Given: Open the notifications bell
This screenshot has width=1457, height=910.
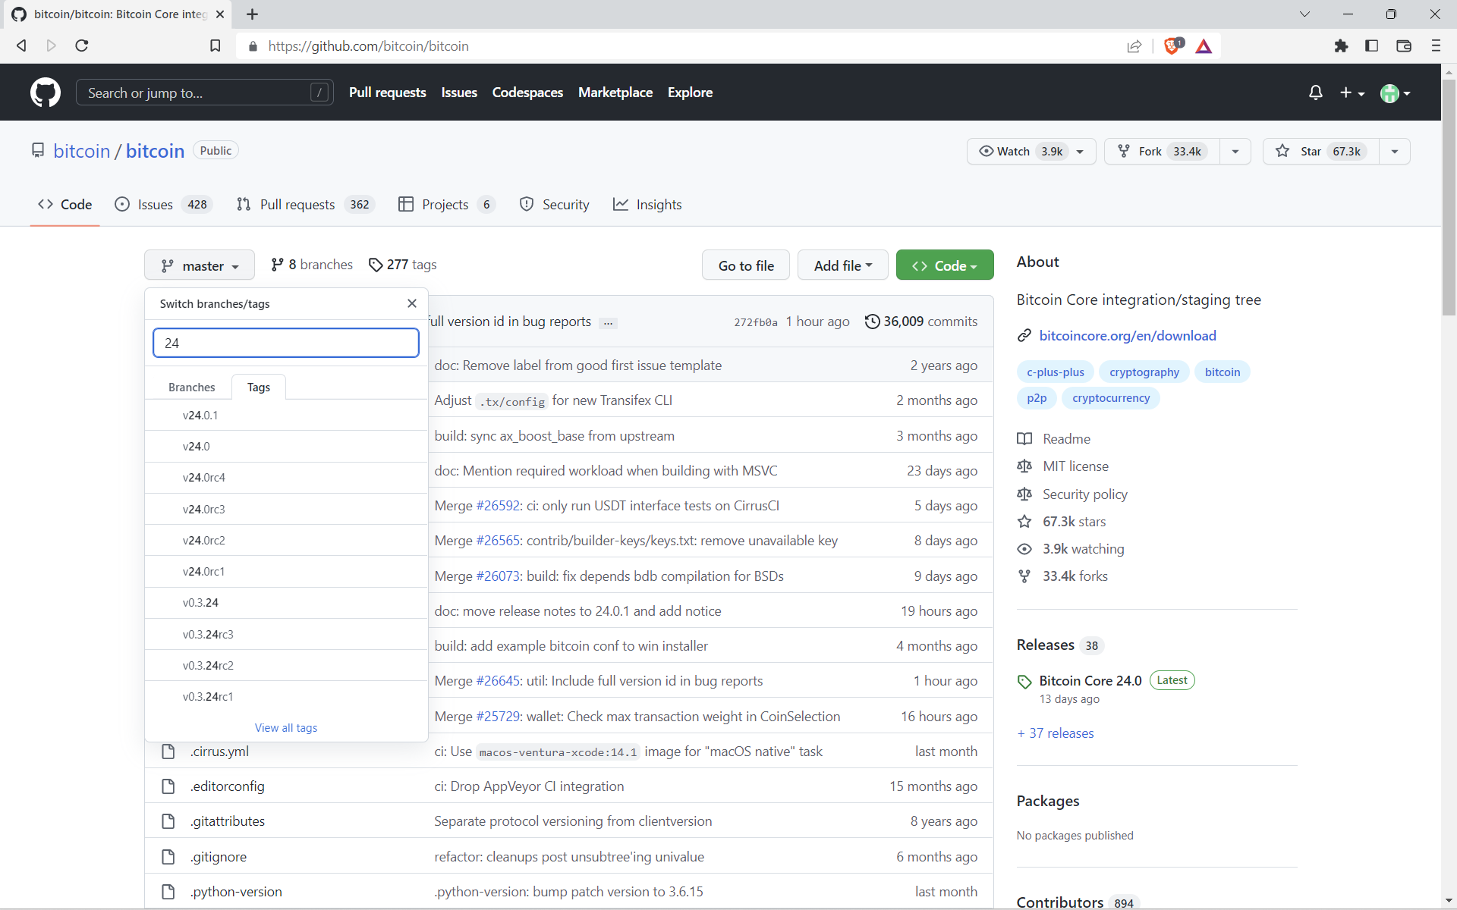Looking at the screenshot, I should pyautogui.click(x=1315, y=93).
